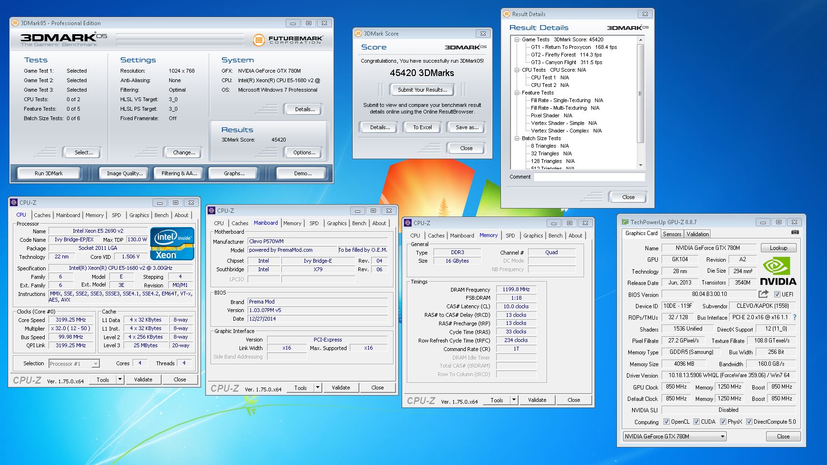The width and height of the screenshot is (827, 465).
Task: Click Submit Your Results button
Action: [422, 90]
